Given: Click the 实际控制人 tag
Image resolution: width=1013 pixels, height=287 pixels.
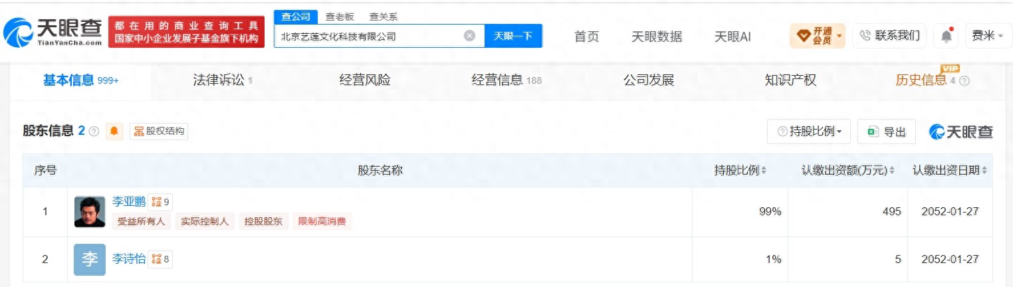Looking at the screenshot, I should (205, 221).
